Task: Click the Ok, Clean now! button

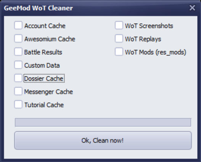Action: tap(103, 141)
